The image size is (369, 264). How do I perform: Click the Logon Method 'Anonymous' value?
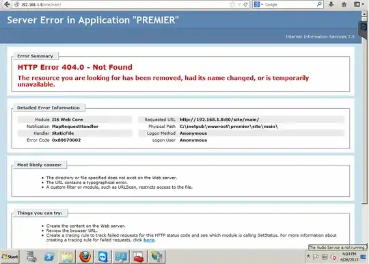click(193, 133)
